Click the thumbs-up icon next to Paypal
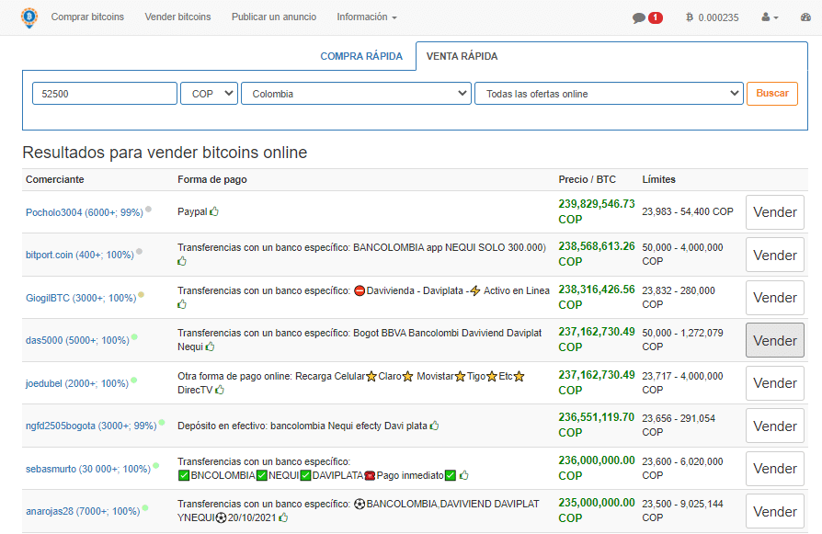The width and height of the screenshot is (822, 534). (x=214, y=211)
